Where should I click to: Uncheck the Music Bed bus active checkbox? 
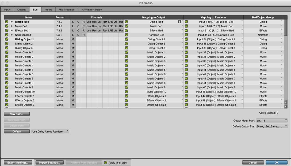point(7,26)
